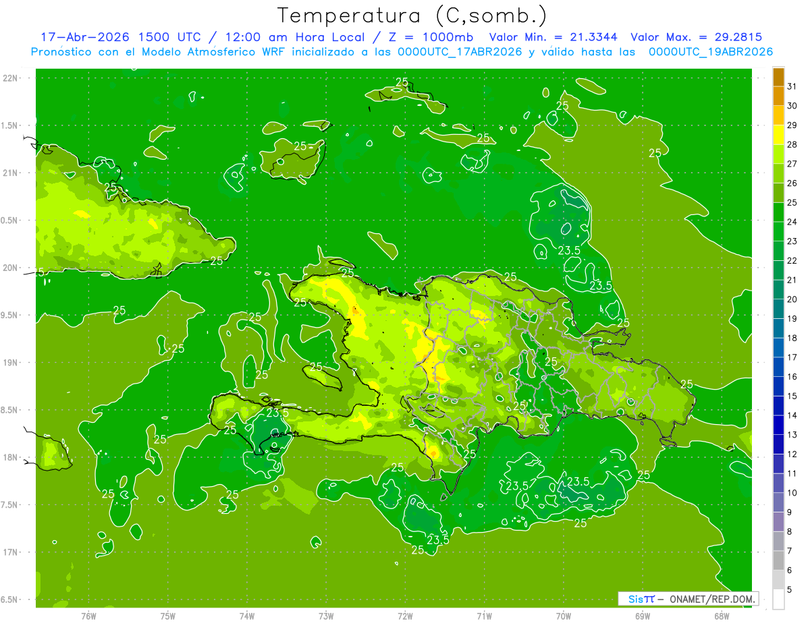The width and height of the screenshot is (810, 625).
Task: Click the 19N latitude axis label
Action: click(x=10, y=363)
